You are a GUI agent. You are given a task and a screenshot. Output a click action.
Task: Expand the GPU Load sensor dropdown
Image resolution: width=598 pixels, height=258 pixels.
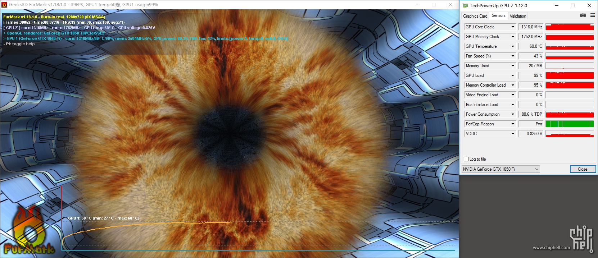(x=513, y=75)
